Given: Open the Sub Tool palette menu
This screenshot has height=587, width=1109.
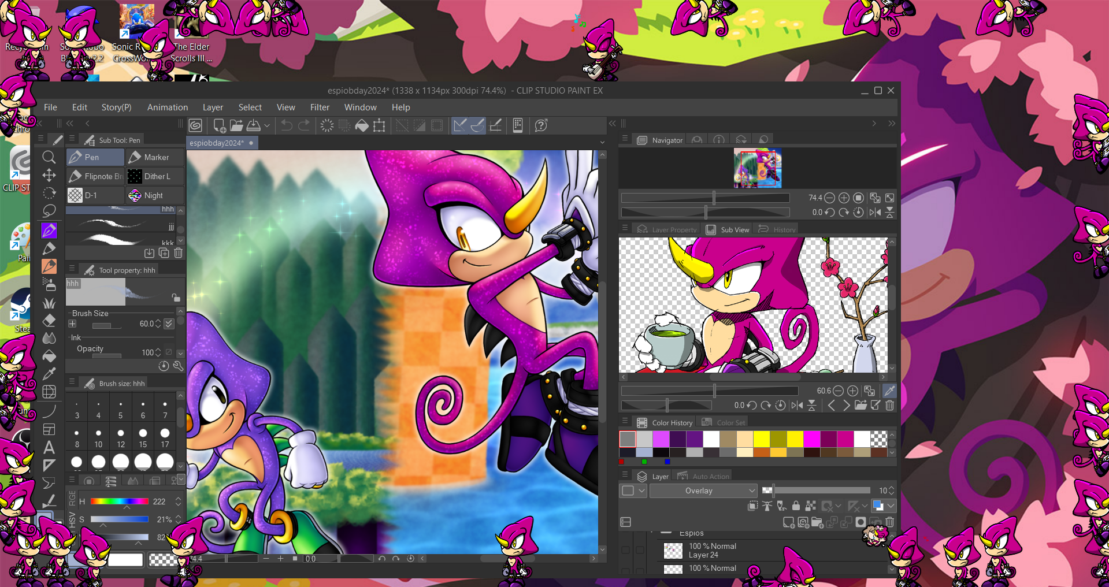Looking at the screenshot, I should (72, 139).
